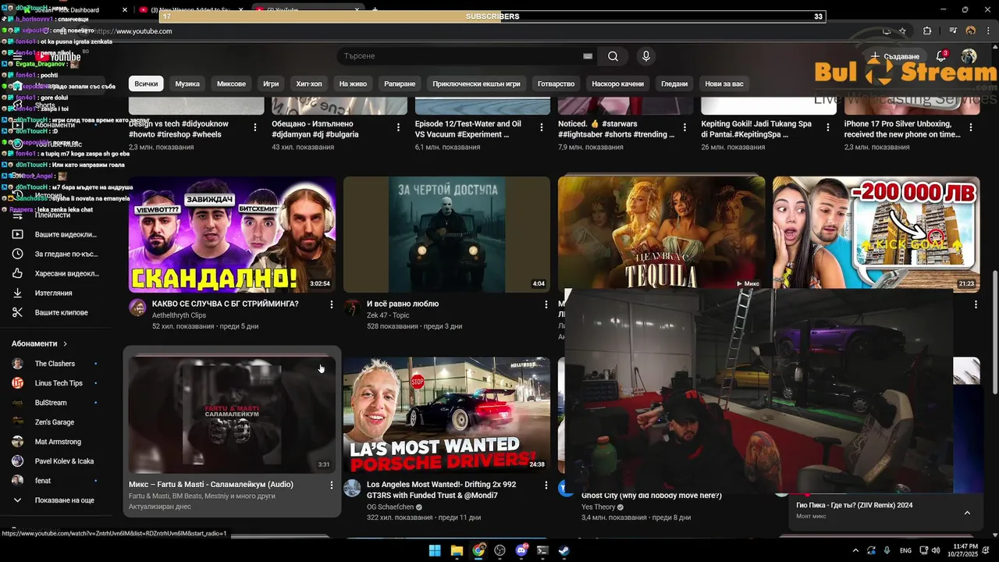Viewport: 999px width, 562px height.
Task: Open Your clips scissors icon
Action: (17, 312)
